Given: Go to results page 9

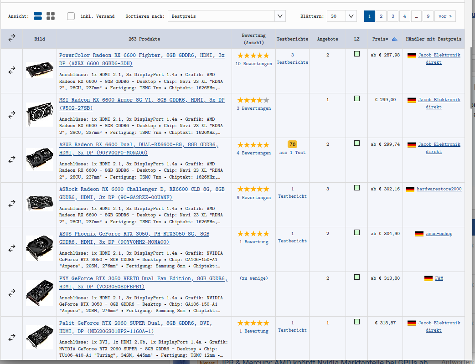Looking at the screenshot, I should (x=428, y=16).
